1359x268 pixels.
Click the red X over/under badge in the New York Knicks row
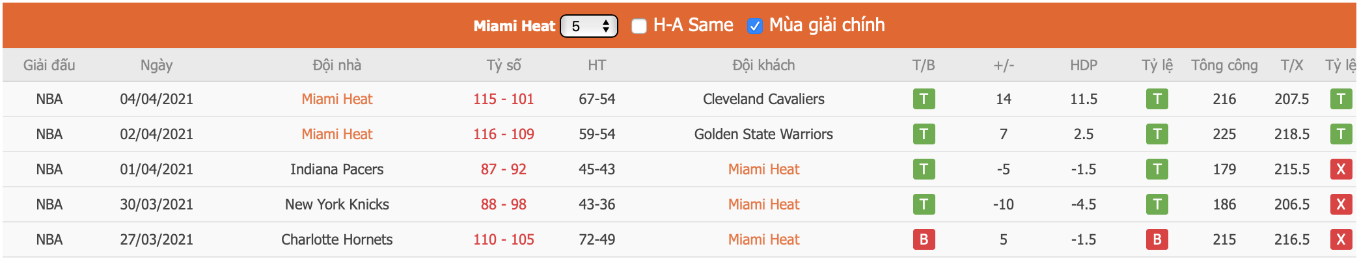[1340, 204]
